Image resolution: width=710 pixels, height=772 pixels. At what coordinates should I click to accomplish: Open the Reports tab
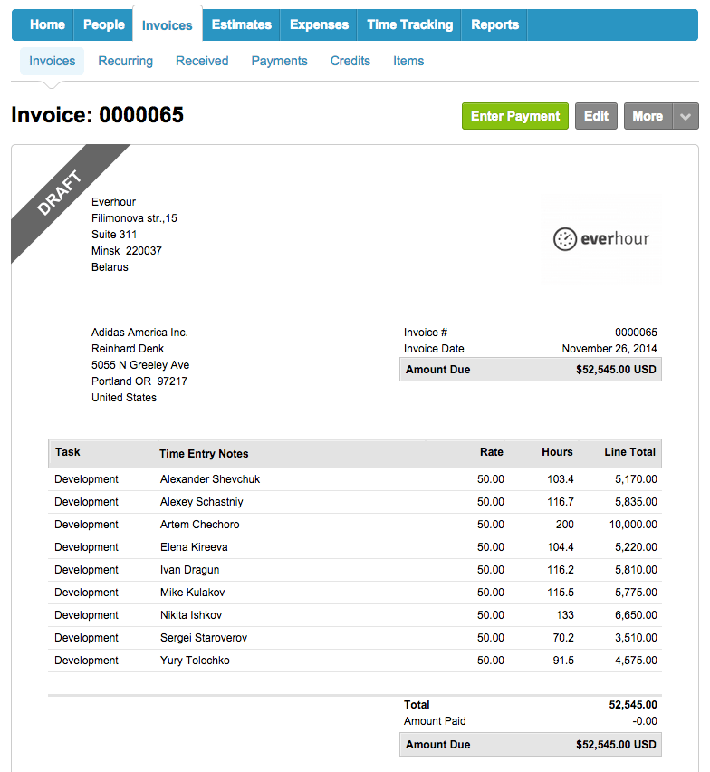point(494,24)
